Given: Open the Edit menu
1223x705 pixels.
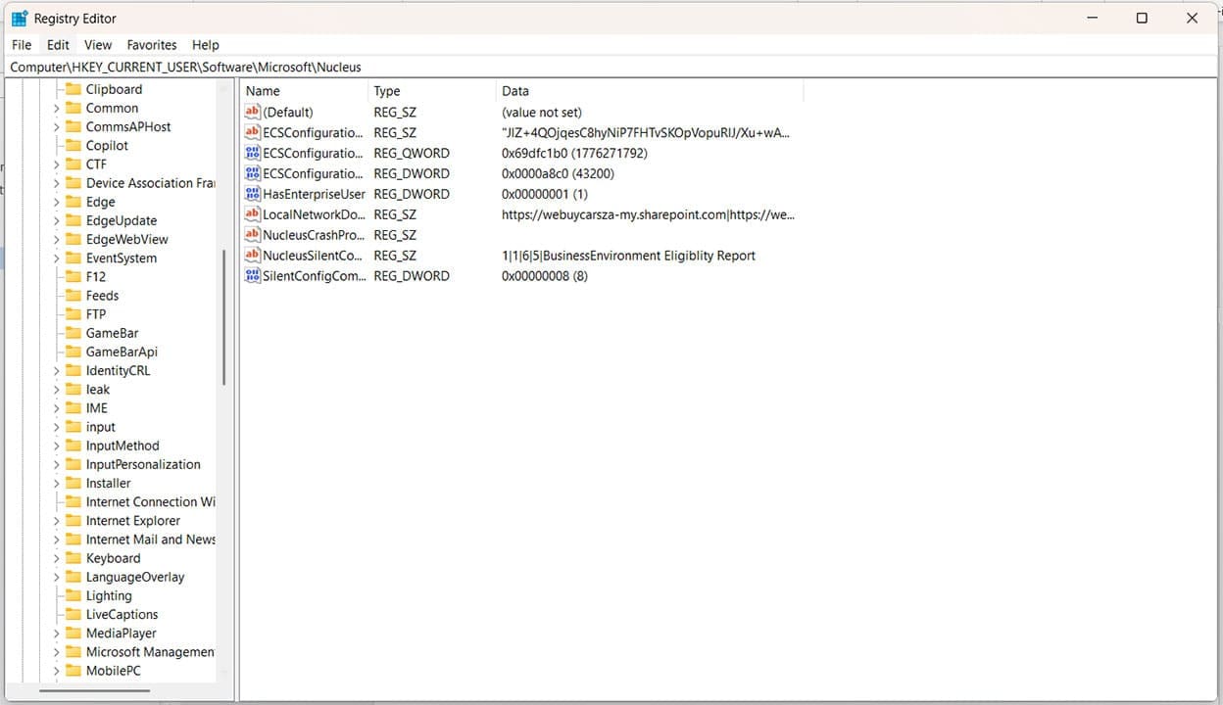Looking at the screenshot, I should [x=57, y=44].
